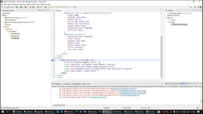
Task: Open the Refactor menu
Action: click(x=16, y=4)
